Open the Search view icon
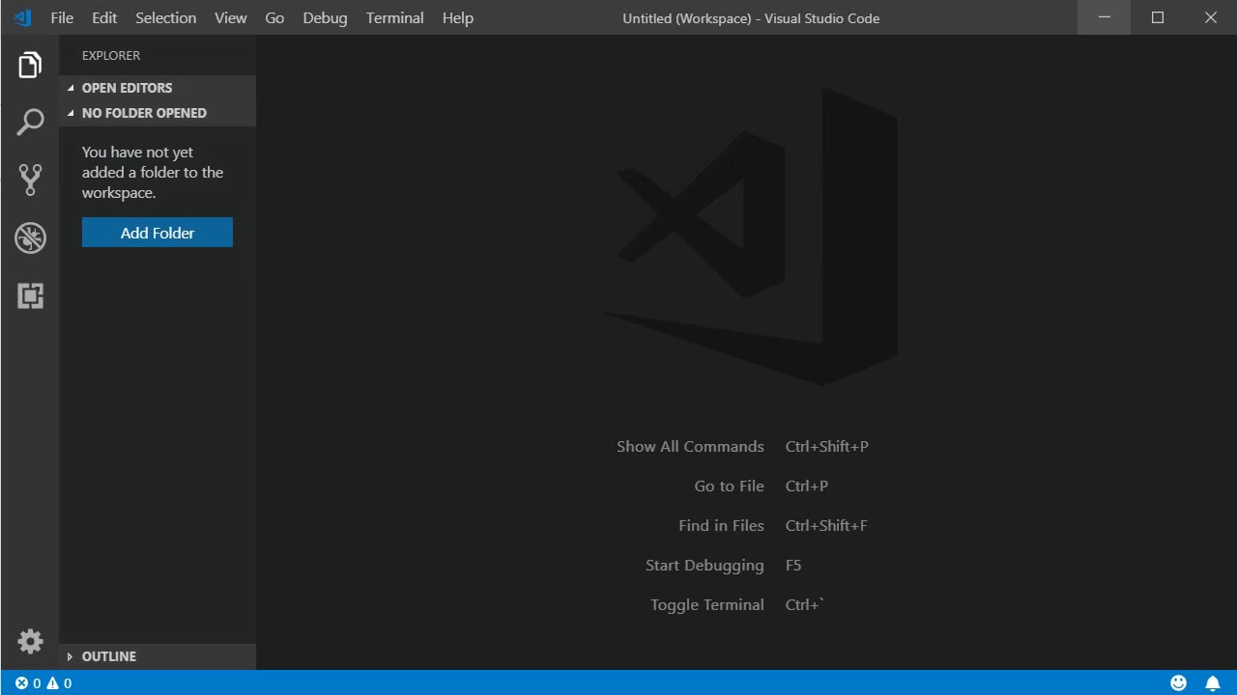The height and width of the screenshot is (695, 1237). click(30, 122)
